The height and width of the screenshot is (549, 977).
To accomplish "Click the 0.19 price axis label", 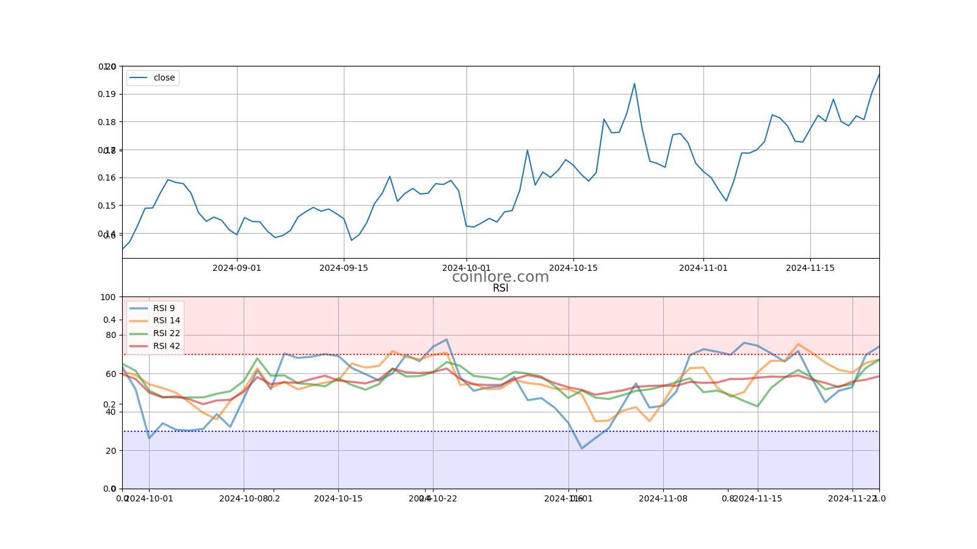I will click(107, 94).
